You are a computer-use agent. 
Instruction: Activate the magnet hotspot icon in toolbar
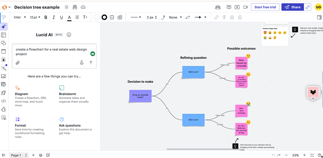[232, 17]
